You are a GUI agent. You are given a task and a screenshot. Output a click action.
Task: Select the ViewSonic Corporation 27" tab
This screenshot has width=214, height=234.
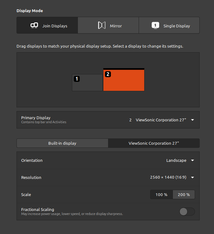click(154, 143)
